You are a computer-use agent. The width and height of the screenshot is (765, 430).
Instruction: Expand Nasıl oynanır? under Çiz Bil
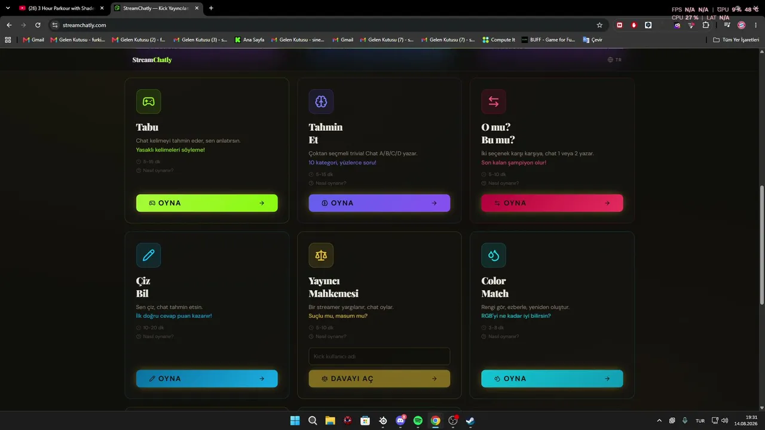coord(155,336)
